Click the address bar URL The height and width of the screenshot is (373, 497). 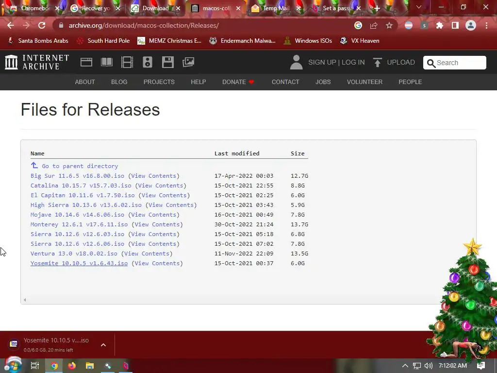click(x=144, y=25)
